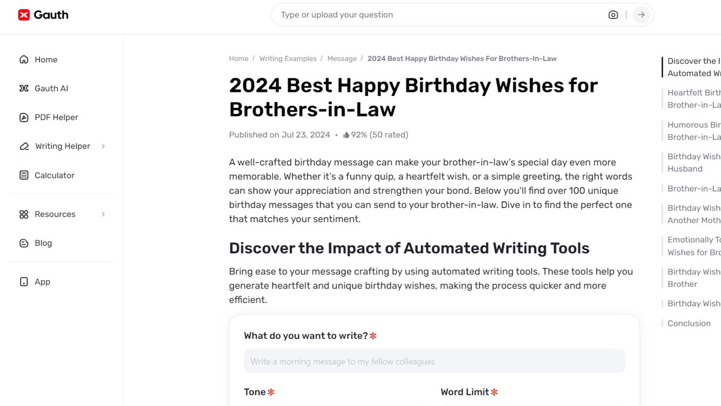The height and width of the screenshot is (406, 721).
Task: Navigate to Writing Examples breadcrumb
Action: (x=288, y=58)
